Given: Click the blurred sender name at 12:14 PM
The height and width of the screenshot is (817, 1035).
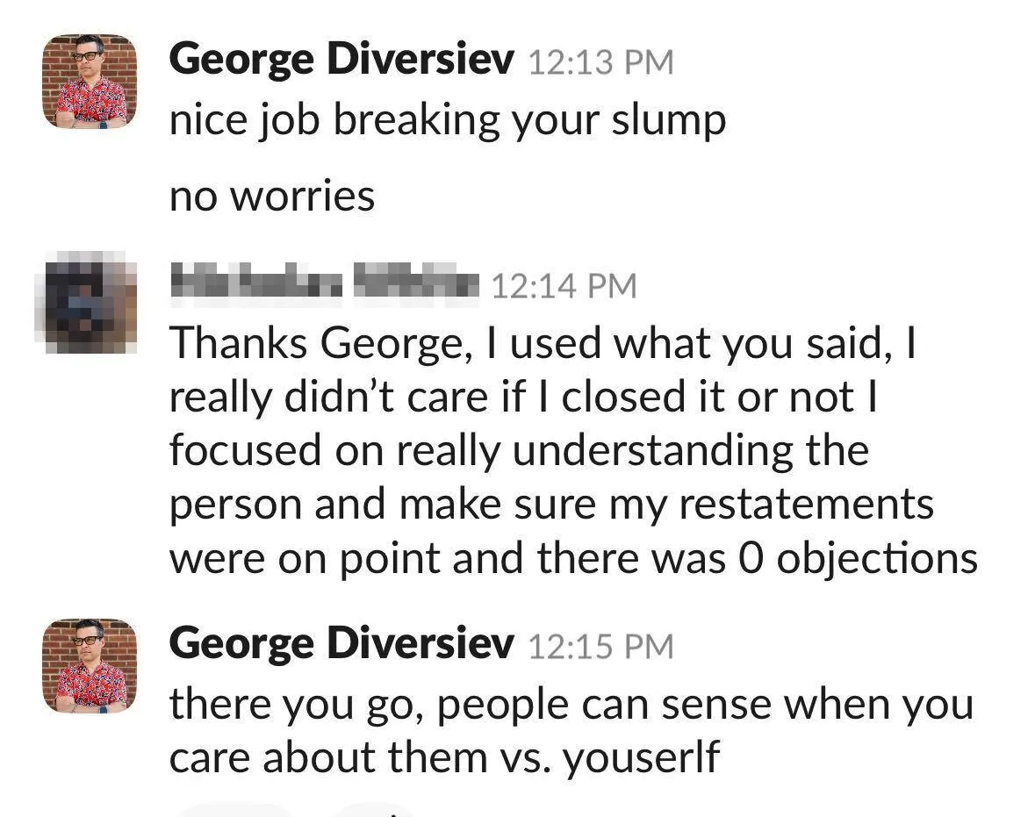Looking at the screenshot, I should click(x=324, y=284).
